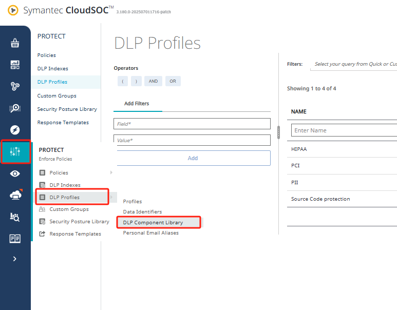The height and width of the screenshot is (310, 397).
Task: Click the Enter Name search field
Action: 344,130
